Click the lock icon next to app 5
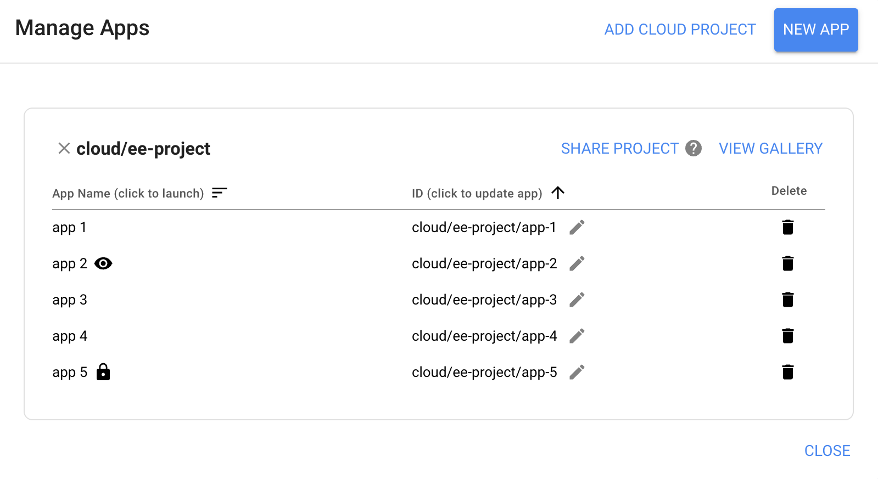 (104, 372)
